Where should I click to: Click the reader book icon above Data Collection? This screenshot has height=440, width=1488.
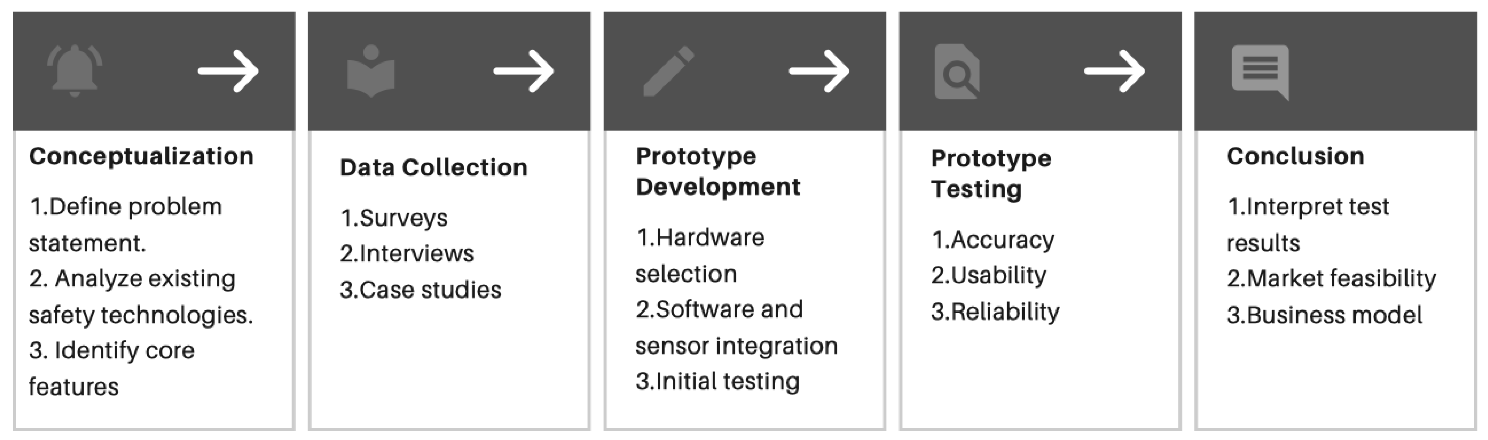click(x=371, y=71)
